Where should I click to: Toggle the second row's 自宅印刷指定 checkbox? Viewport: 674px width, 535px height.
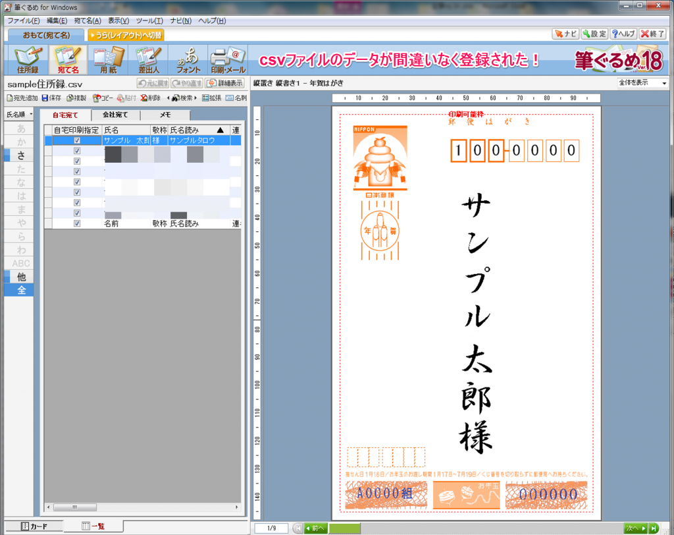tap(76, 151)
